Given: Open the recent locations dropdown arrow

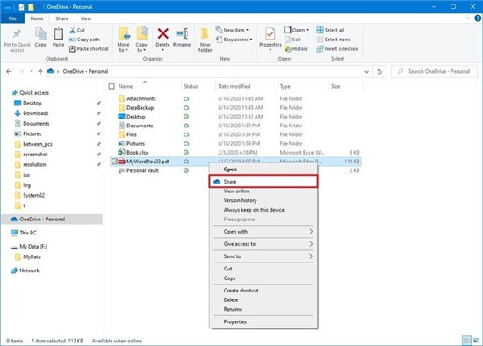Looking at the screenshot, I should 31,71.
